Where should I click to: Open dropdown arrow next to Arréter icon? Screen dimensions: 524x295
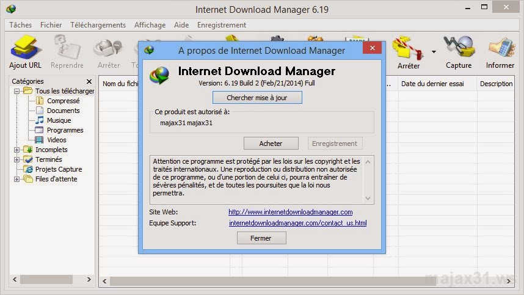(x=434, y=52)
